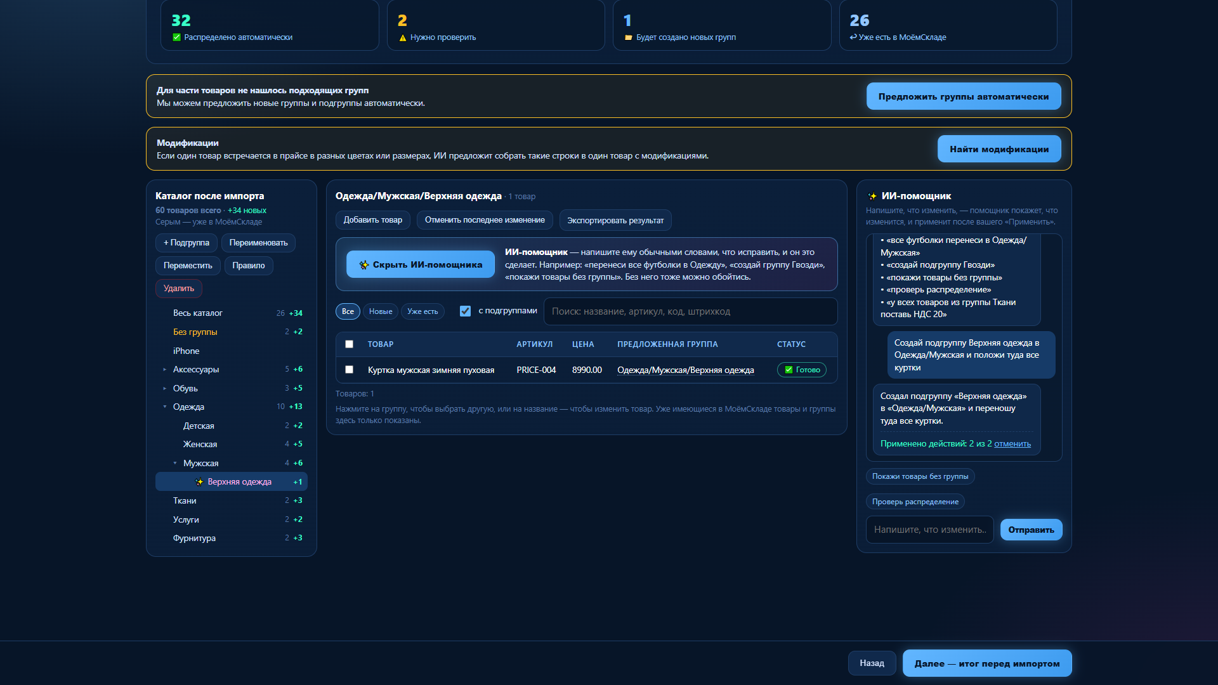Image resolution: width=1218 pixels, height=685 pixels.
Task: Switch to the Новые filter tab
Action: coord(381,311)
